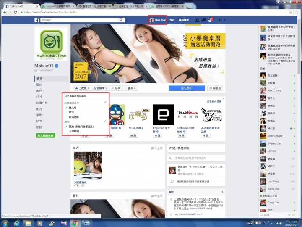Screen dimensions: 302x227
Task: Open Chrome three-dot menu
Action: [x=297, y=12]
